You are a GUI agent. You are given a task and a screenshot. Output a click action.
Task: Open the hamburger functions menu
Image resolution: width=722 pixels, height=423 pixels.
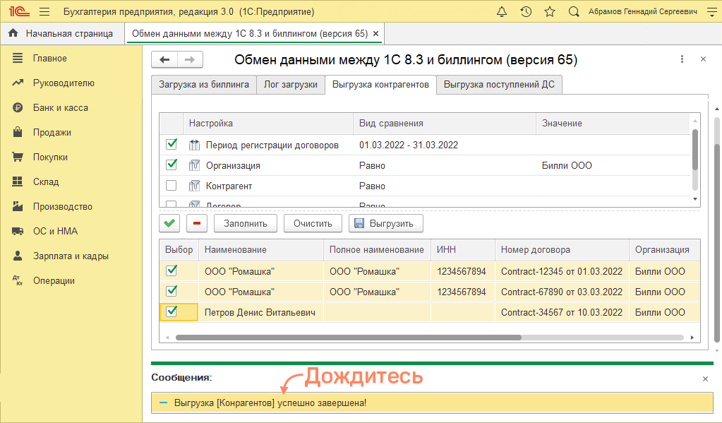[x=44, y=11]
